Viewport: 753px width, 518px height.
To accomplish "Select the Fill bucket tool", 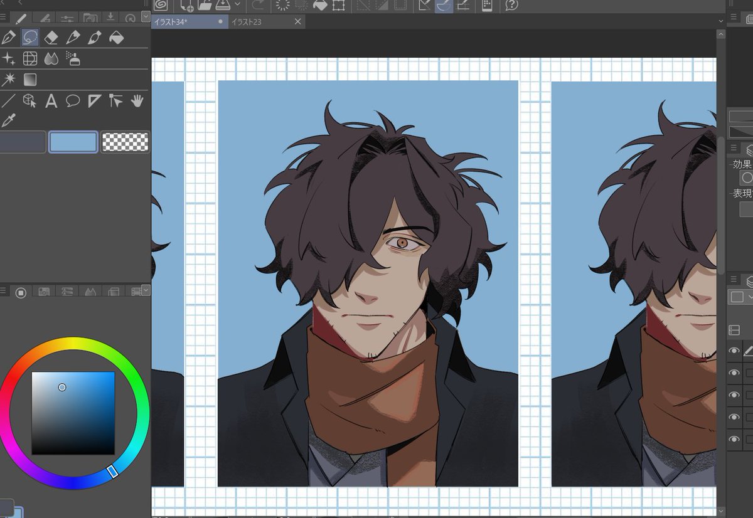I will tap(116, 38).
